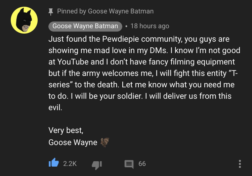Open the Batman profile avatar
Screen dimensions: 252x176
tap(24, 20)
